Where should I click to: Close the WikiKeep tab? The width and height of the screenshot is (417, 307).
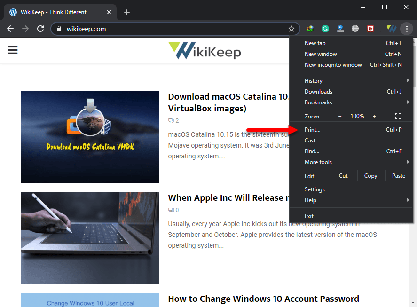[109, 12]
